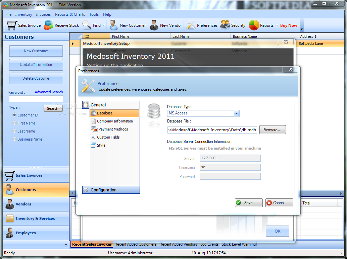Open the File menu
The height and width of the screenshot is (259, 347).
click(8, 14)
